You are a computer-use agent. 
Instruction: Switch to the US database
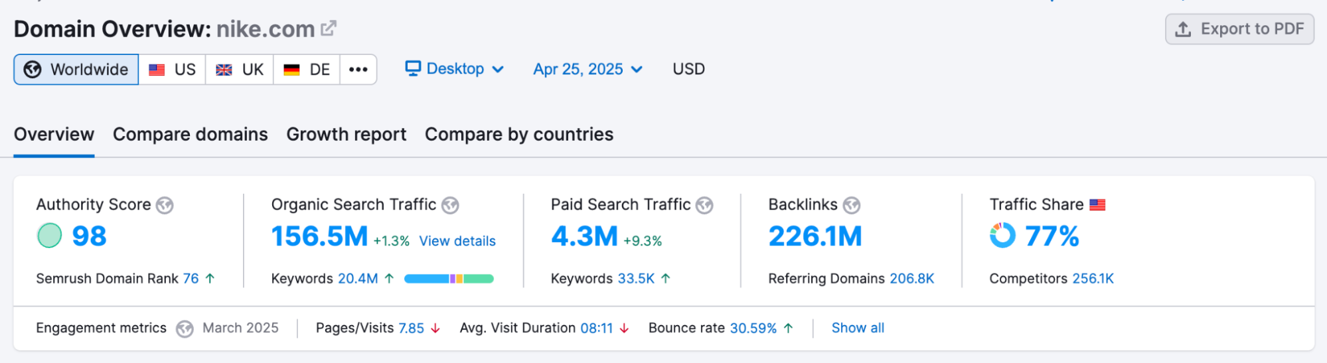click(173, 70)
